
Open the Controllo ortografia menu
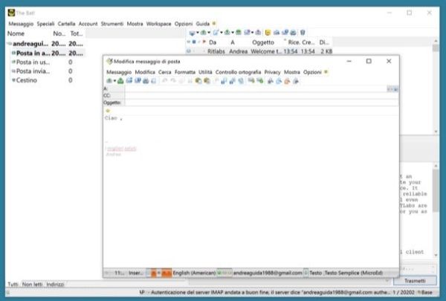pyautogui.click(x=238, y=72)
